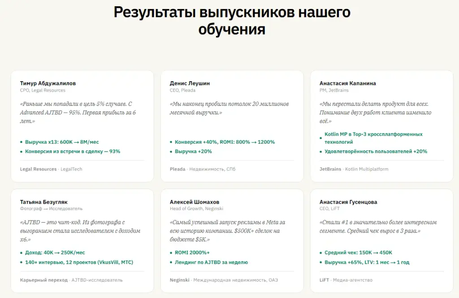
Task: Click the quote "Самый успешный запуск рекламы в Meta"
Action: [x=227, y=231]
